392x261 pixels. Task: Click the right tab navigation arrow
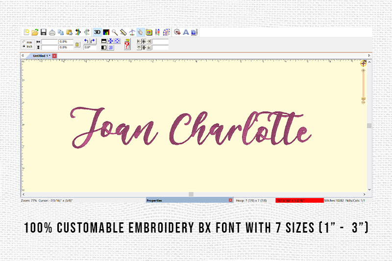[x=369, y=56]
